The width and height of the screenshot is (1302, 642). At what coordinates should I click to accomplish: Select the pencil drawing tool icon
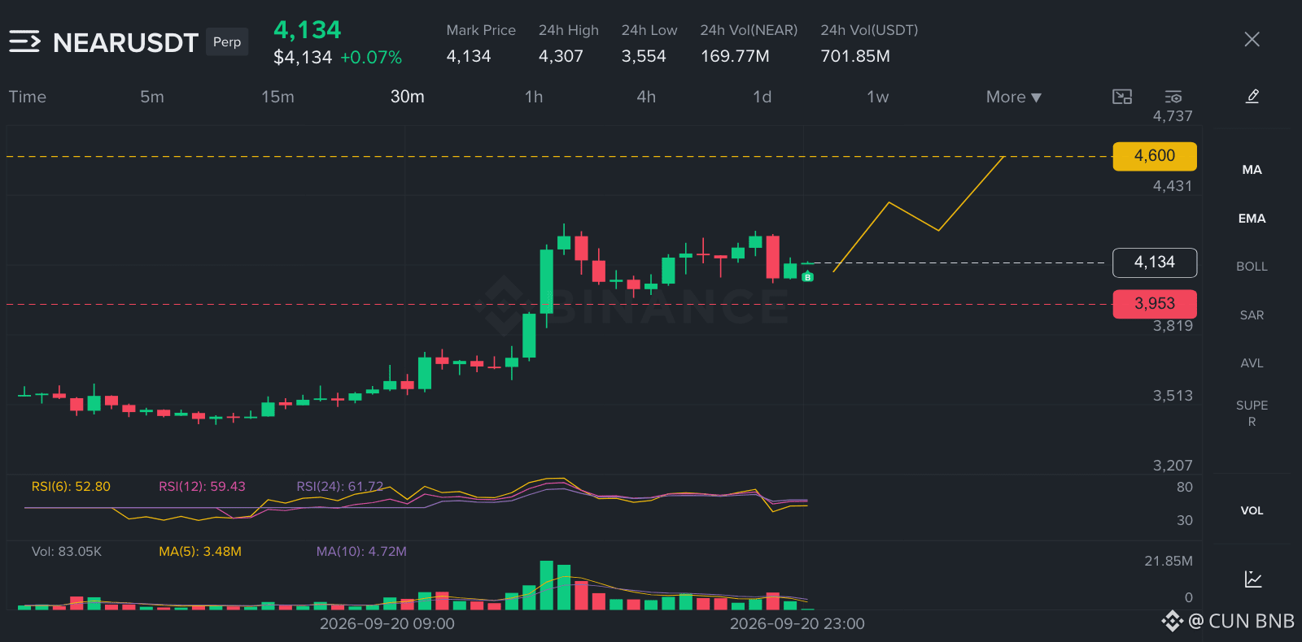(1252, 97)
